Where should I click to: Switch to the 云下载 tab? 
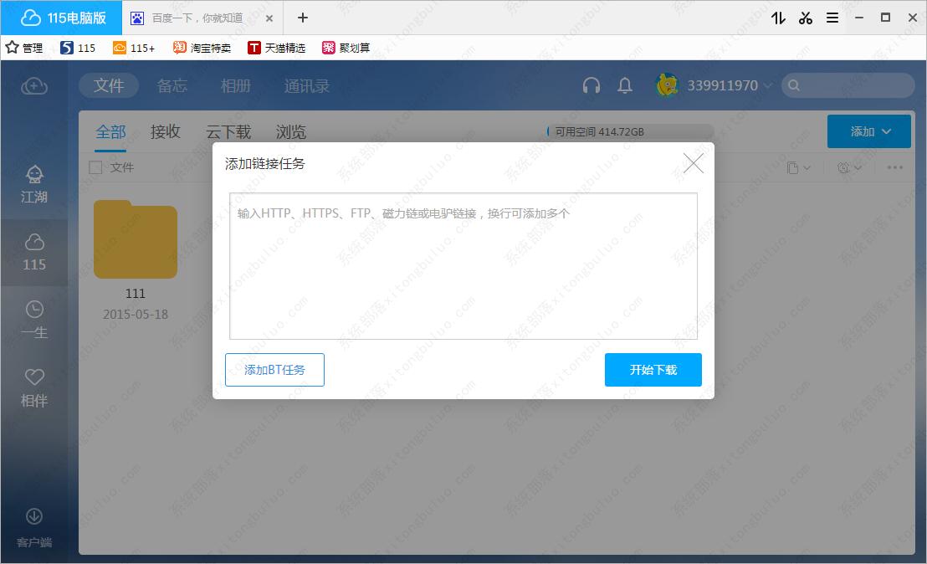coord(227,131)
